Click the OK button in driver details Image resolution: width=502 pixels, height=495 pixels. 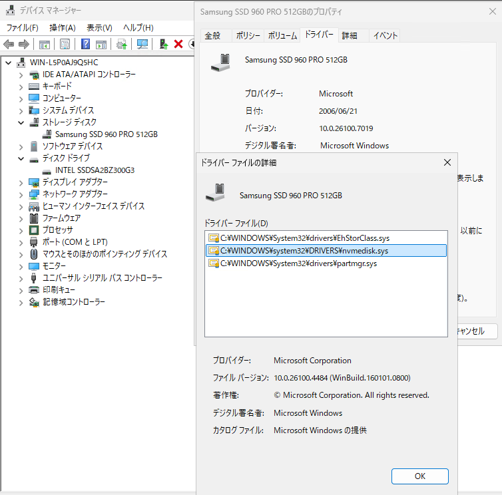[419, 476]
